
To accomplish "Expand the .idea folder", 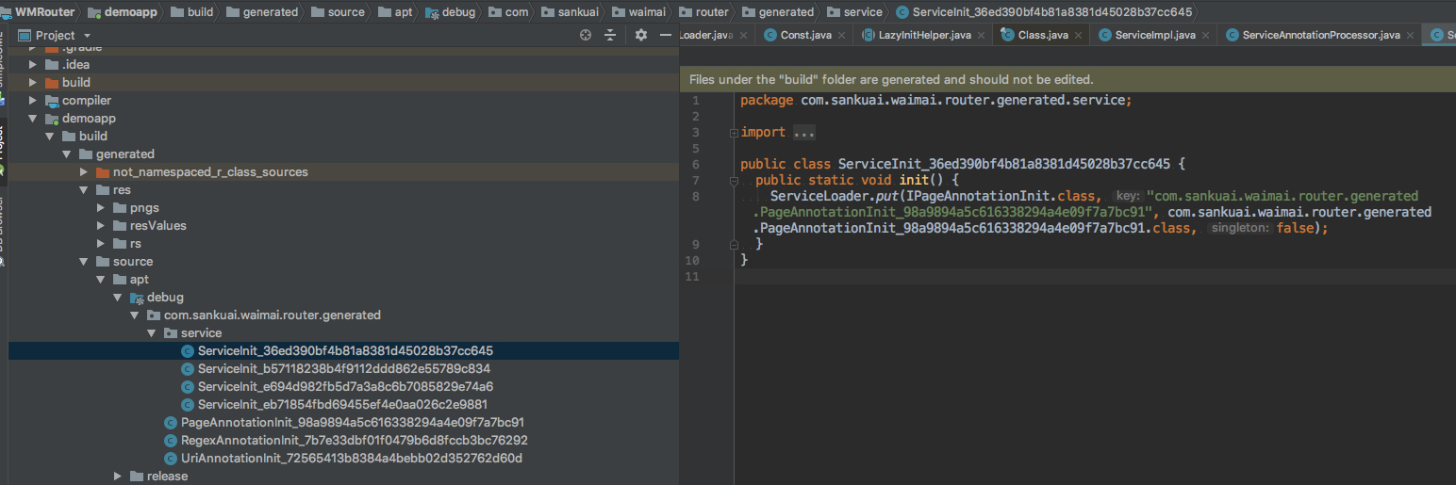I will pos(33,64).
